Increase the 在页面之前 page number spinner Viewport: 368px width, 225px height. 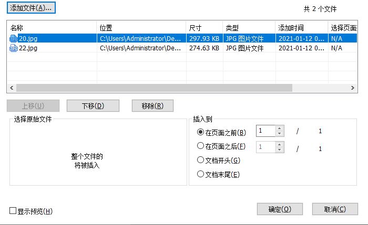point(279,128)
